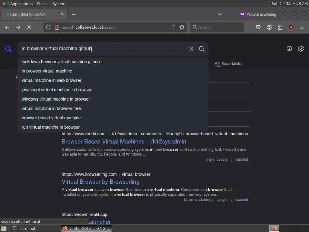The width and height of the screenshot is (309, 232).
Task: Select CollabNet SearXNG taskbar window button
Action: 87,228
